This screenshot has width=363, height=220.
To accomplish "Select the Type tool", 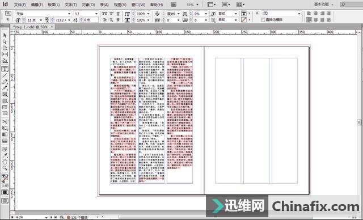I will (5, 69).
